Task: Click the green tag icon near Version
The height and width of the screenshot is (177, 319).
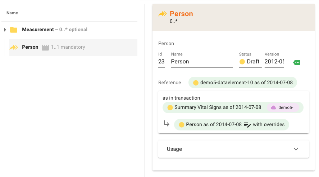Action: (297, 62)
